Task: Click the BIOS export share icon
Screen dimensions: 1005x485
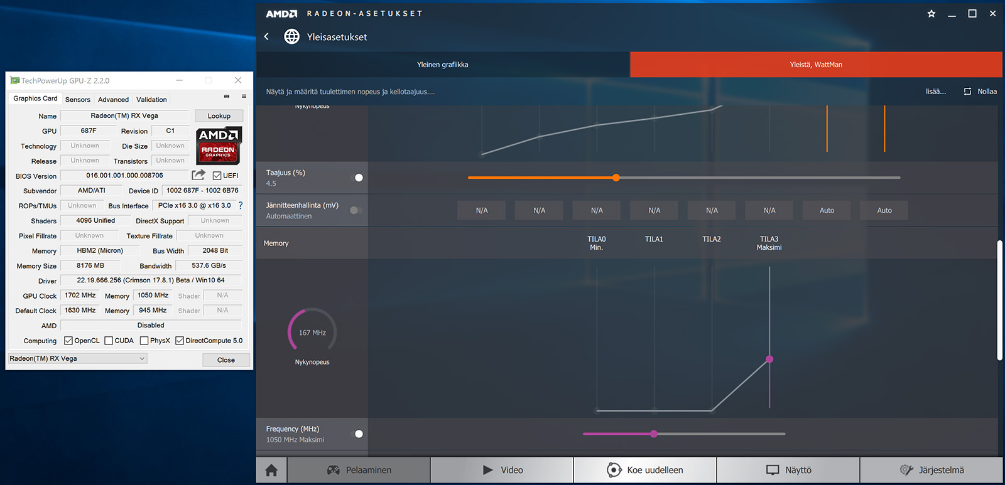Action: click(x=198, y=175)
